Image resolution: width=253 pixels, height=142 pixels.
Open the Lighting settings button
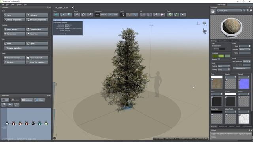[x=37, y=15]
